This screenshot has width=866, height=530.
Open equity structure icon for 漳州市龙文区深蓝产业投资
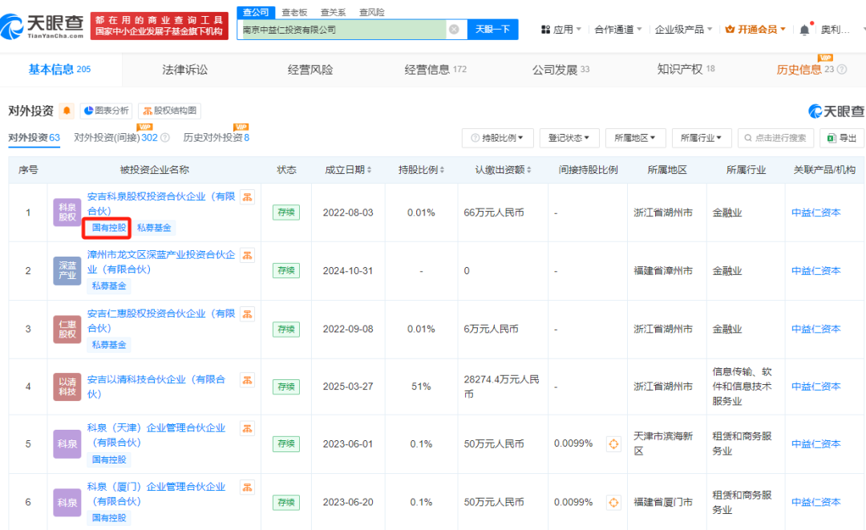click(x=248, y=255)
